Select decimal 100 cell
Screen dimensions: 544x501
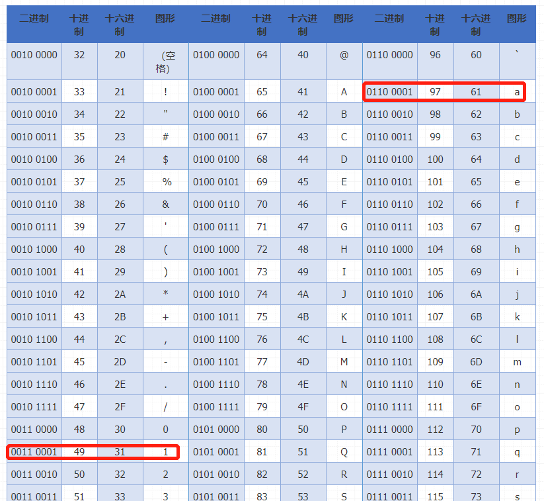click(436, 159)
